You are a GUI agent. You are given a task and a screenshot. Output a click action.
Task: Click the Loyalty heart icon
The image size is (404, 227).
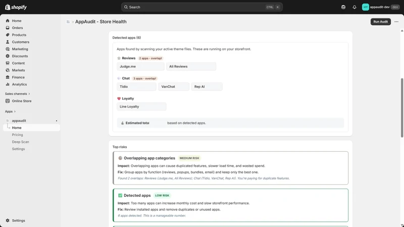[x=119, y=98]
